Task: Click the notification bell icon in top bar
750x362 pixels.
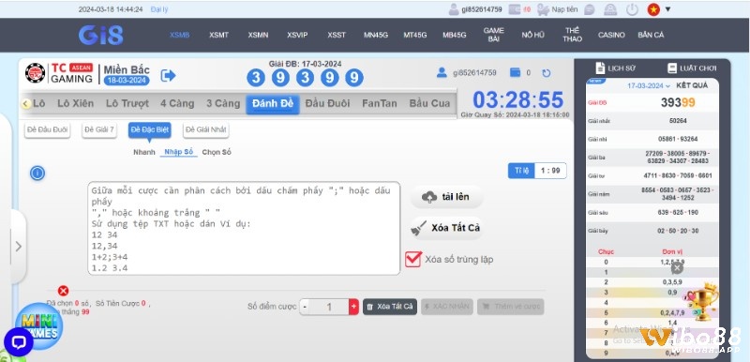Action: pyautogui.click(x=610, y=9)
